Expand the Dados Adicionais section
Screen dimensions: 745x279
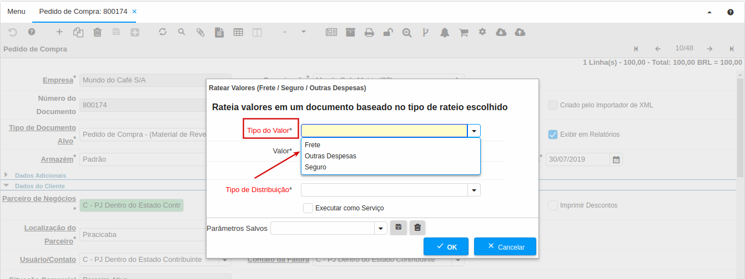(7, 175)
